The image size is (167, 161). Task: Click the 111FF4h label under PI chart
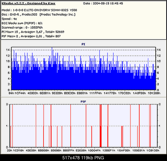(96, 93)
